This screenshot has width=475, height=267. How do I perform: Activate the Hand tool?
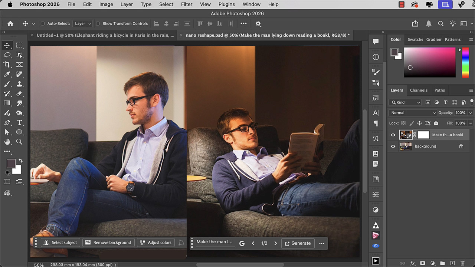tap(7, 142)
